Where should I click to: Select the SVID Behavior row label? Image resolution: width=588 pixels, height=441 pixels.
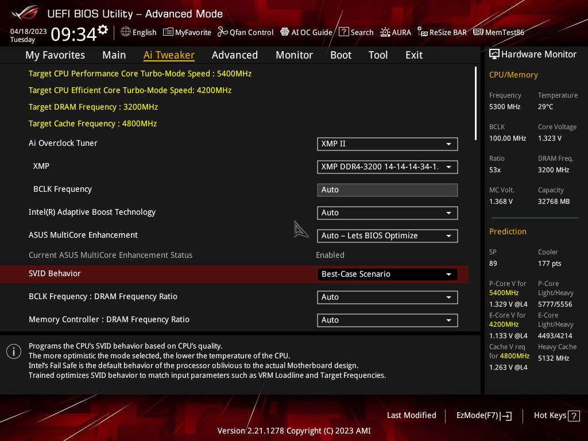click(x=55, y=274)
